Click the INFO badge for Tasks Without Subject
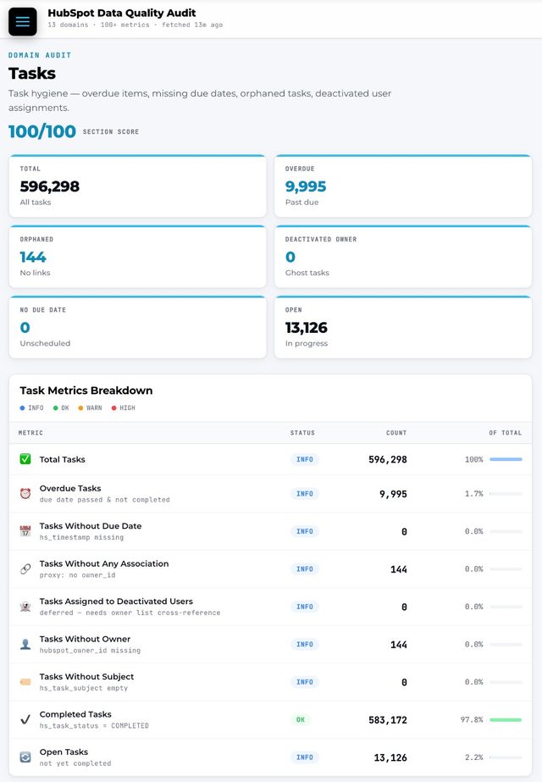 click(x=305, y=682)
